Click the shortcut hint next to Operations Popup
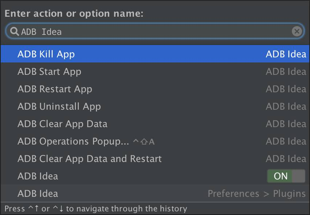Screen dimensions: 310x215 144,142
